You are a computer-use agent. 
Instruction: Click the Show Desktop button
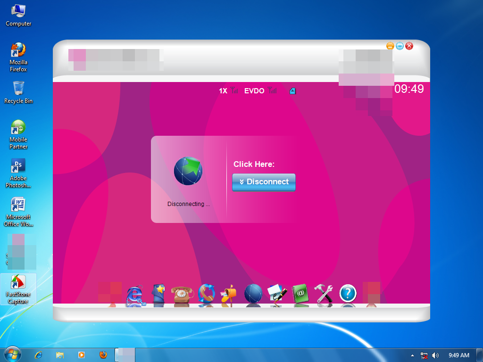(480, 355)
